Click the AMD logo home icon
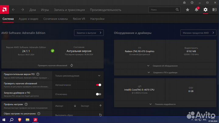The height and width of the screenshot is (123, 219). click(5, 10)
